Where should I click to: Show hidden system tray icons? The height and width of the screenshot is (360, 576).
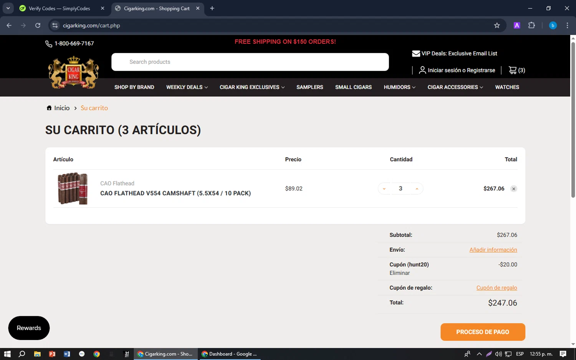coord(479,354)
